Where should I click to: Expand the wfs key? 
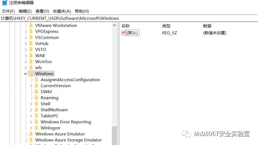tap(26, 68)
